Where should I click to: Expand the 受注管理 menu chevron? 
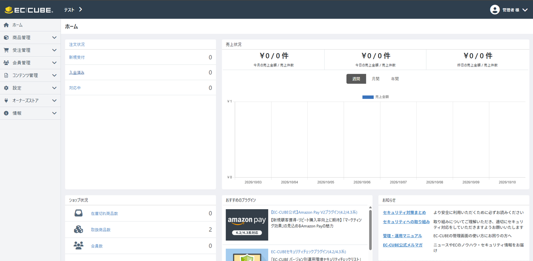[x=54, y=51]
